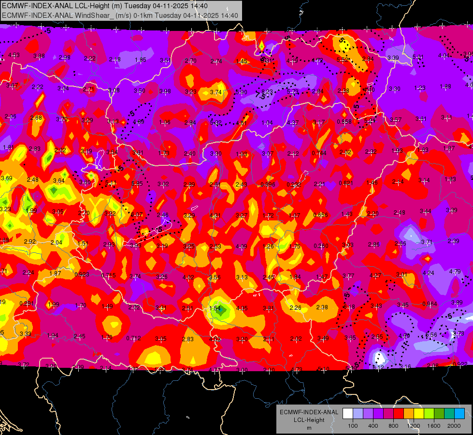Click the wind shear value '0.715'

[108, 275]
